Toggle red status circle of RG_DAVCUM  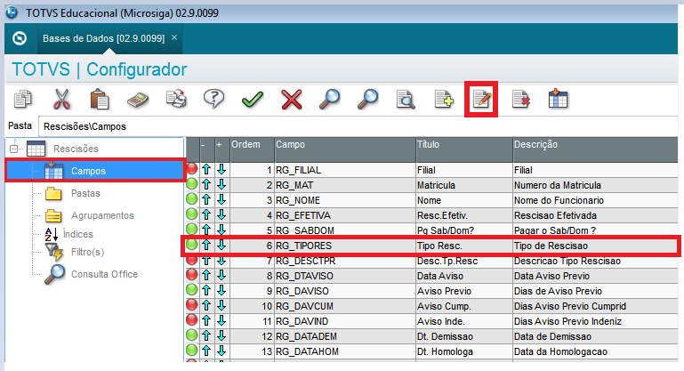tap(192, 305)
